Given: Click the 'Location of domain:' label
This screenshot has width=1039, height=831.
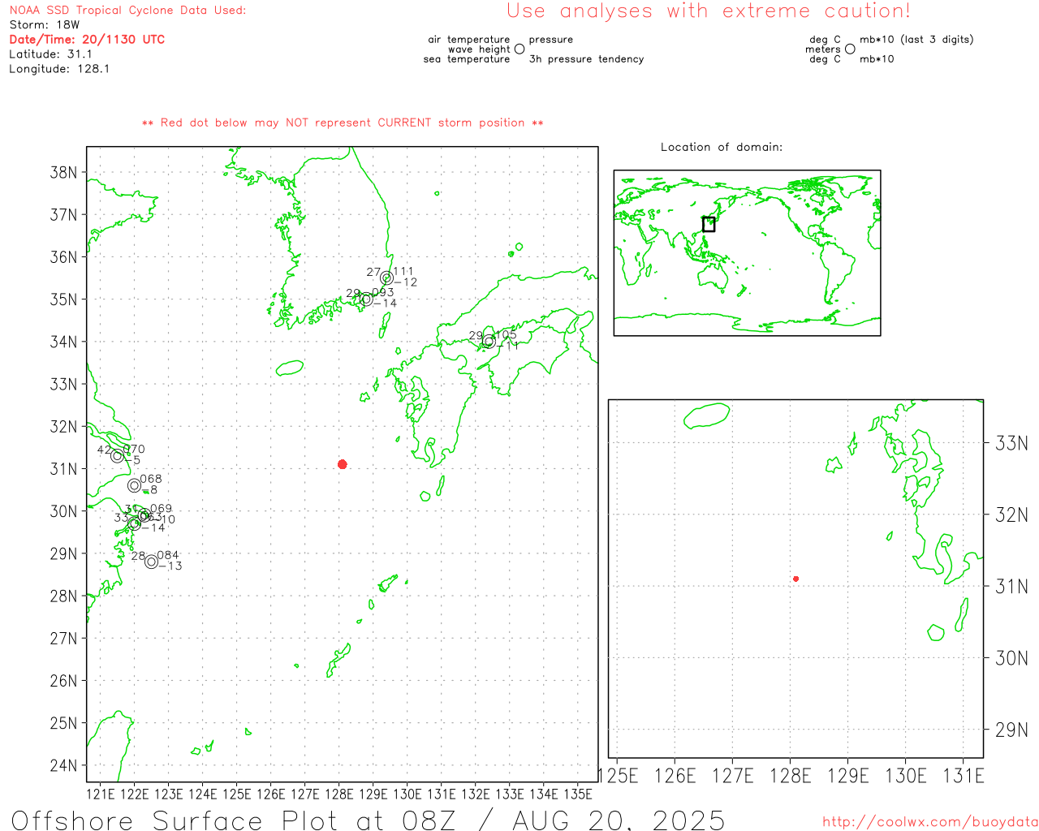Looking at the screenshot, I should click(x=722, y=147).
